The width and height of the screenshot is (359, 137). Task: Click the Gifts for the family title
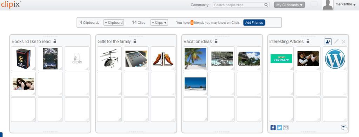[x=114, y=41]
